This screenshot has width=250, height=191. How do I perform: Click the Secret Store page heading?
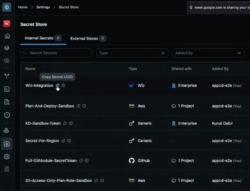click(33, 24)
